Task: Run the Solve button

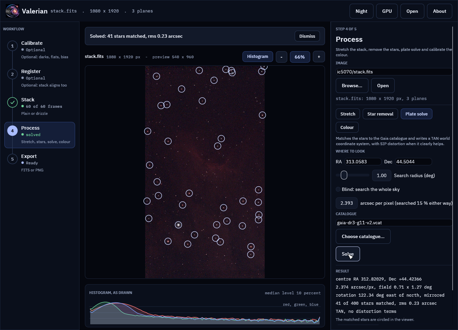Action: pyautogui.click(x=348, y=254)
